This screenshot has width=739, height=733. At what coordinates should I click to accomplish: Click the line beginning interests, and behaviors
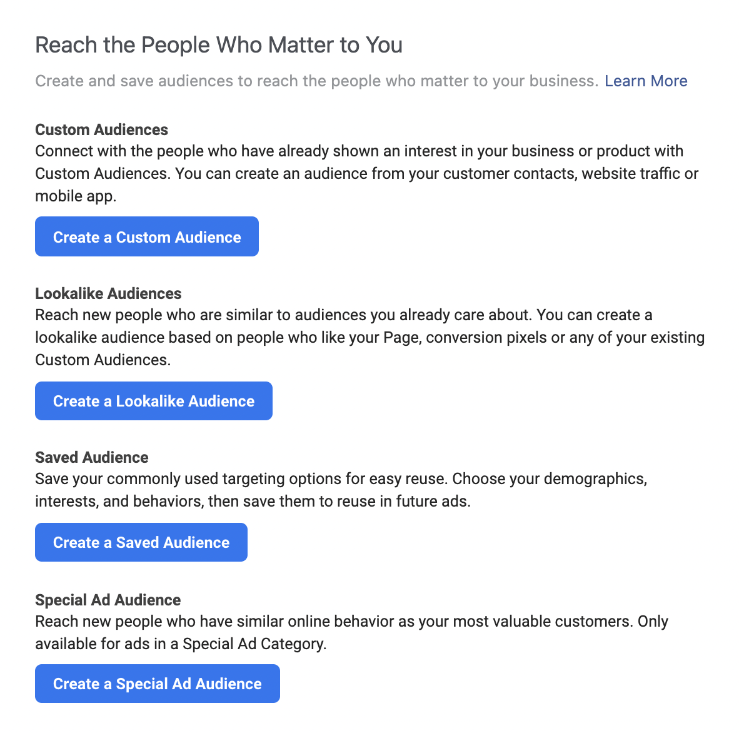coord(253,501)
